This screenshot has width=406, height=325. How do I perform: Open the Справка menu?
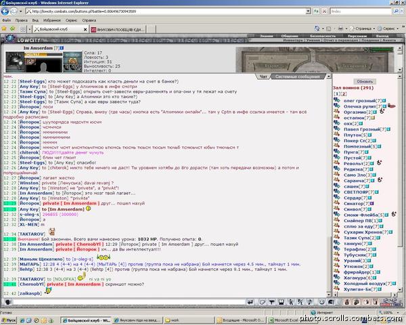pos(89,20)
